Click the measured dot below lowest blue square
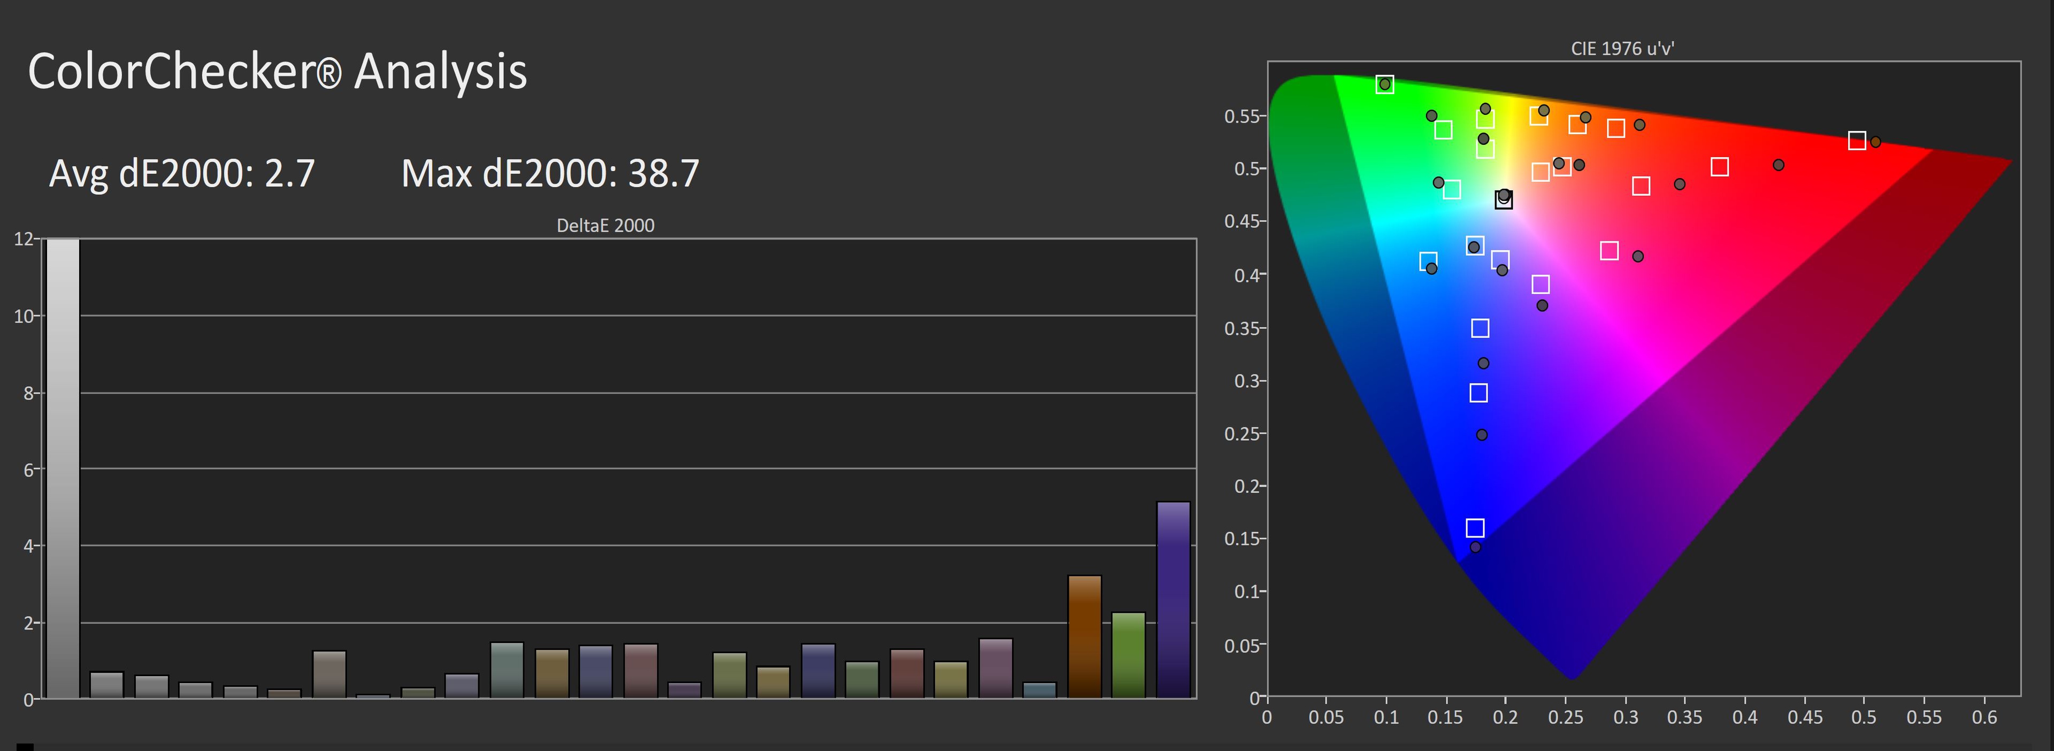The image size is (2054, 751). click(1475, 547)
